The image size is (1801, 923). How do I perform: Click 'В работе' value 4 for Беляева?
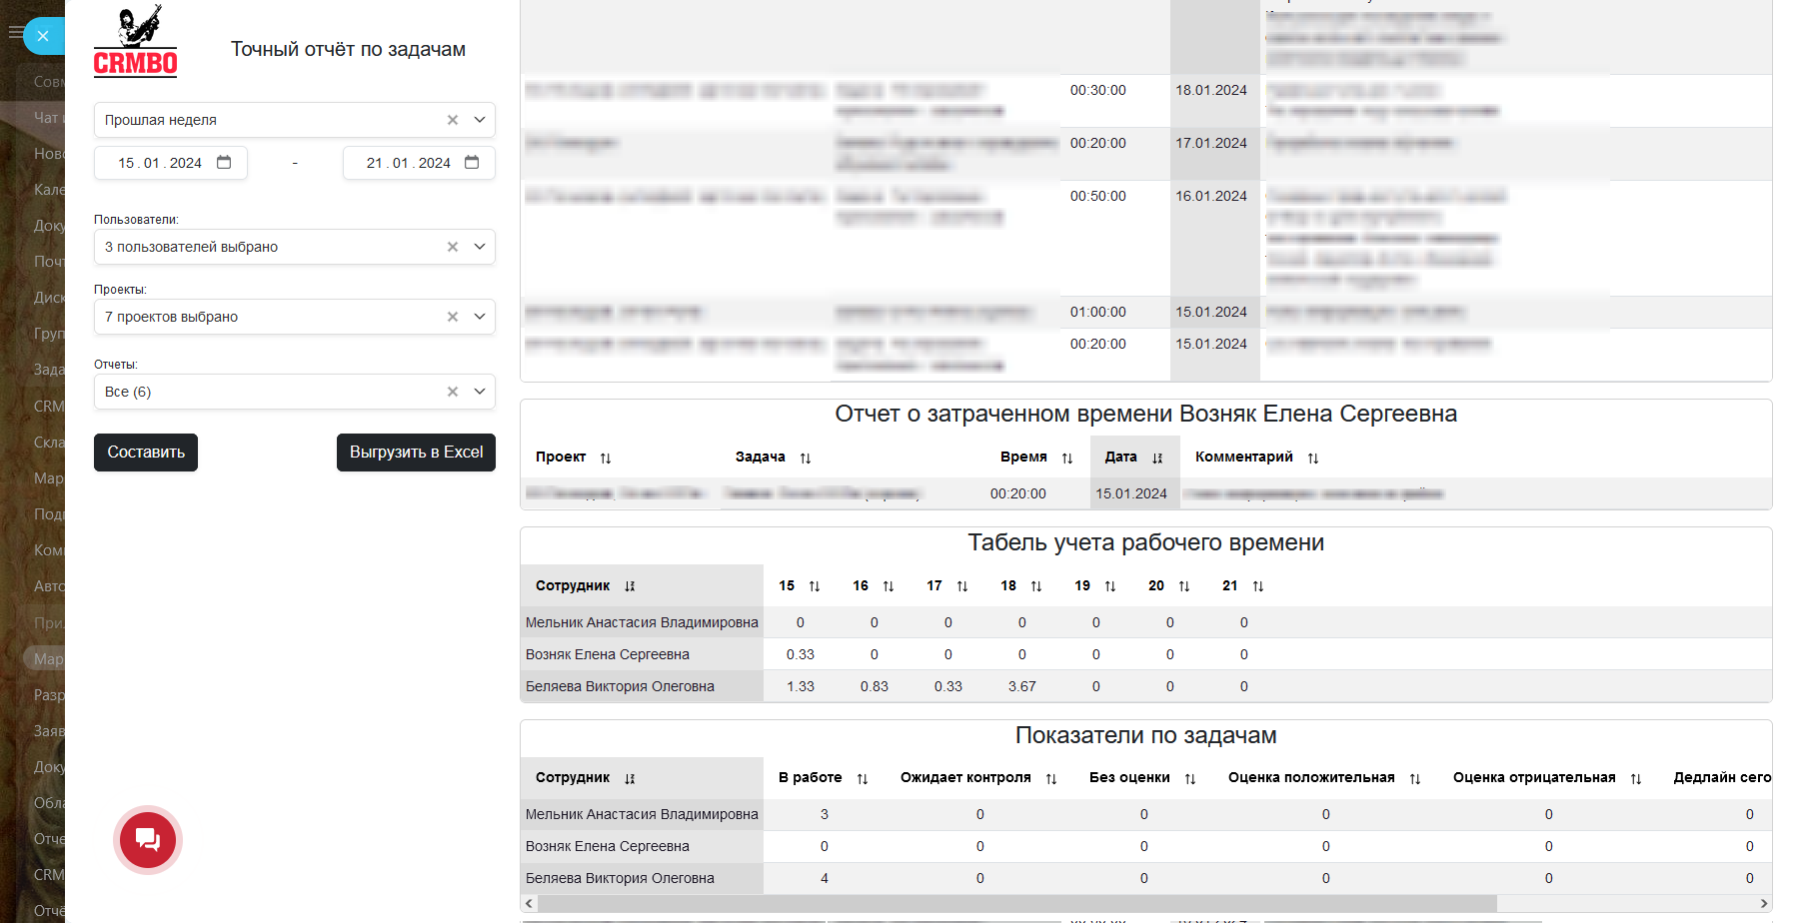(825, 878)
